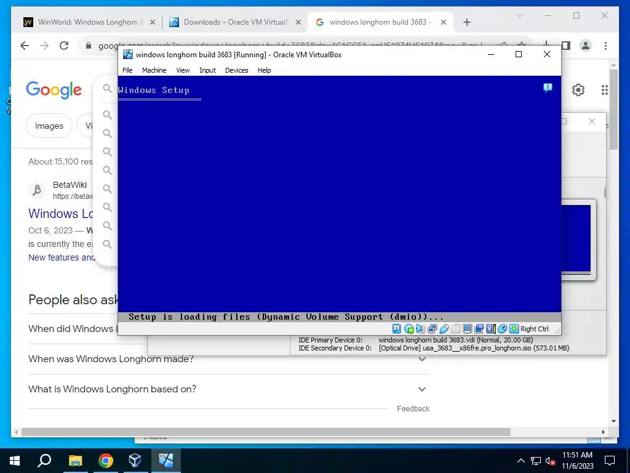Image resolution: width=630 pixels, height=473 pixels.
Task: Click the network icon in system tray
Action: [536, 461]
